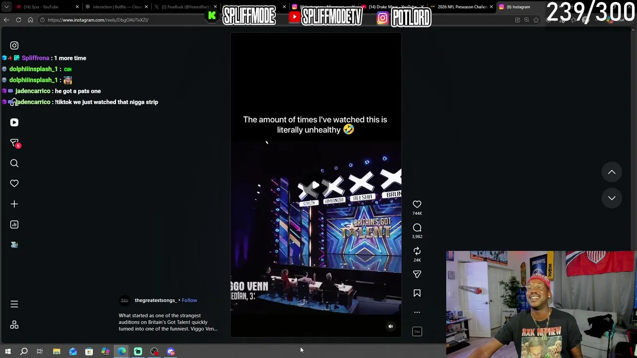
Task: Go back in the browser
Action: click(6, 20)
